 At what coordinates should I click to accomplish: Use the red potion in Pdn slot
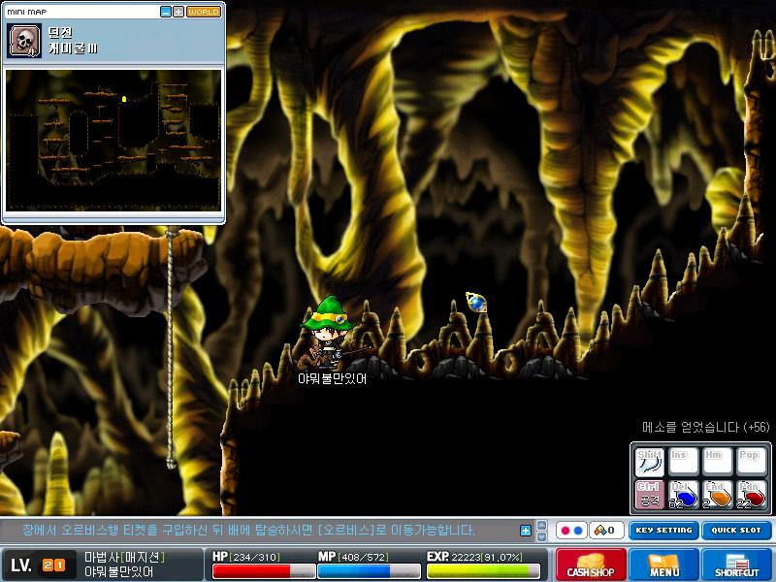click(751, 494)
